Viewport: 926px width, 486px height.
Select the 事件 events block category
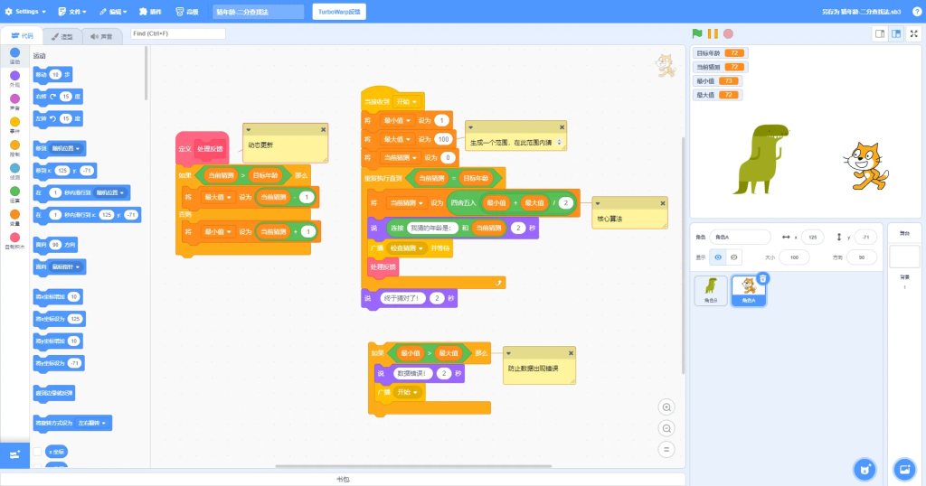[x=14, y=125]
